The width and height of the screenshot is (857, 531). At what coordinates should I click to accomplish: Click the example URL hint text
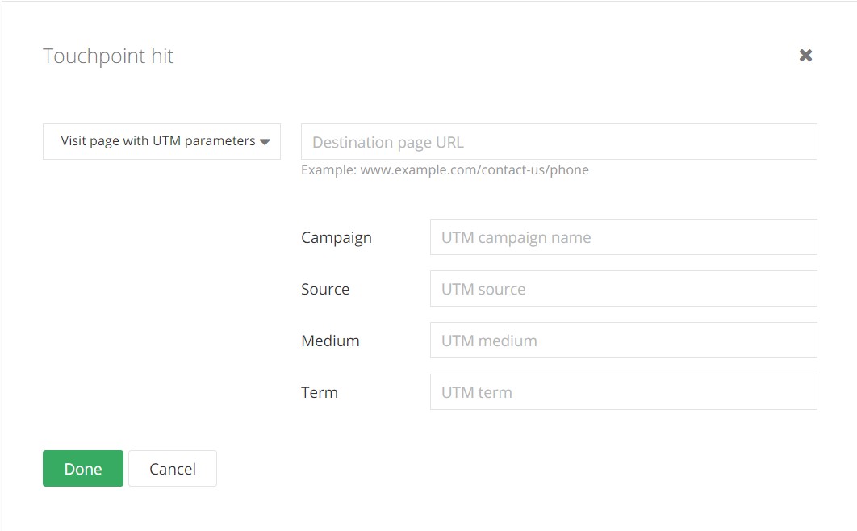point(445,170)
